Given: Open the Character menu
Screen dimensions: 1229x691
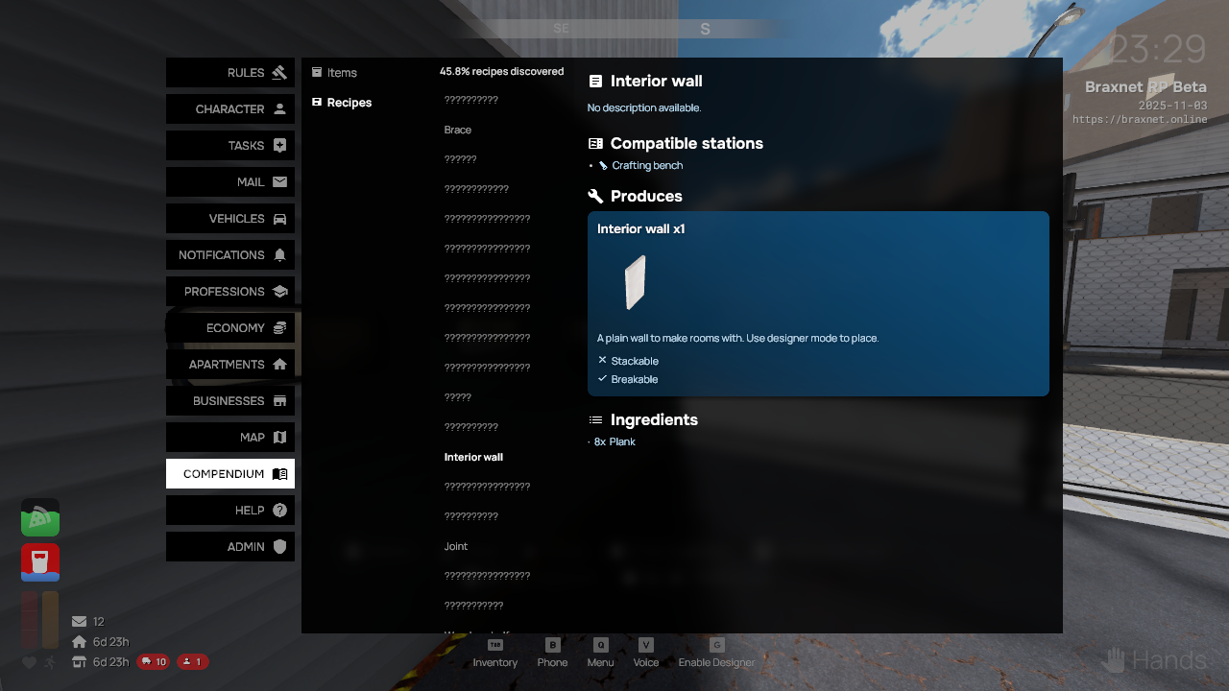Looking at the screenshot, I should click(x=230, y=109).
